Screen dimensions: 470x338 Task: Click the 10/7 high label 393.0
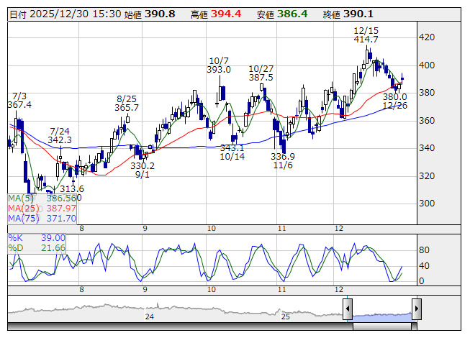[219, 70]
